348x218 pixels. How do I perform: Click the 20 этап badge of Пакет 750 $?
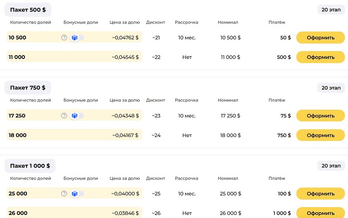(330, 88)
